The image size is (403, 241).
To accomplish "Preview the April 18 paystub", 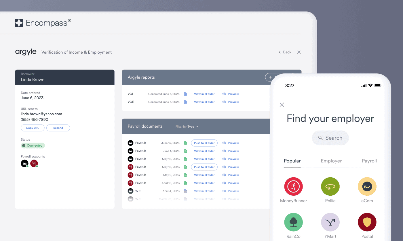I will tap(231, 183).
